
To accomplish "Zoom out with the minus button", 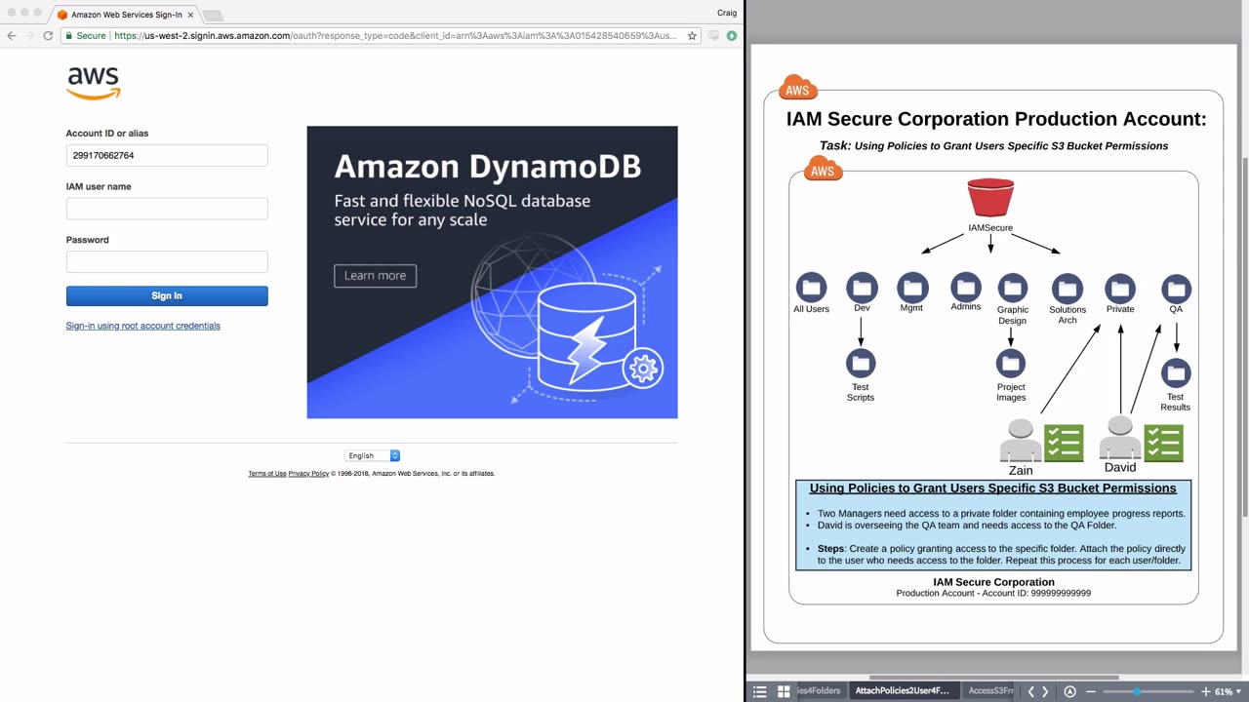I will click(1091, 691).
